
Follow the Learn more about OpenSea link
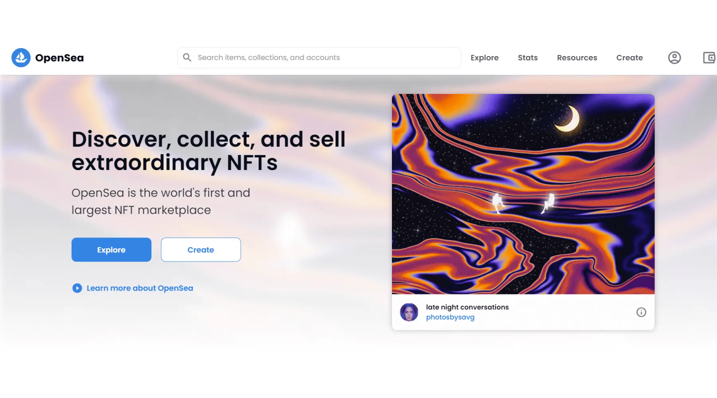pos(140,288)
